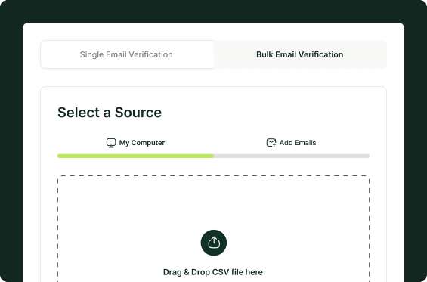Click the Select a Source heading
Viewport: 427px width, 282px height.
[110, 112]
